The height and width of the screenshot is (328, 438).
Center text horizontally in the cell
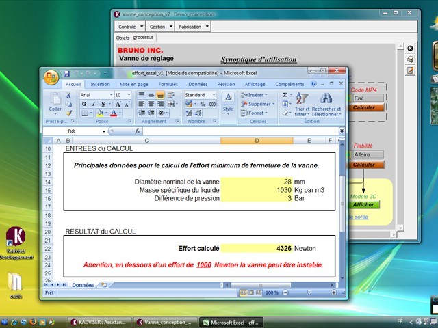[x=151, y=104]
